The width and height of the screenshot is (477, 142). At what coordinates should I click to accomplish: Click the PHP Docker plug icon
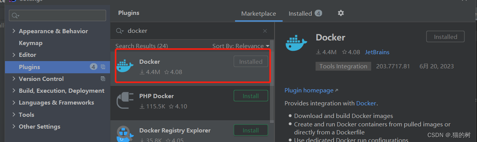[x=125, y=101]
